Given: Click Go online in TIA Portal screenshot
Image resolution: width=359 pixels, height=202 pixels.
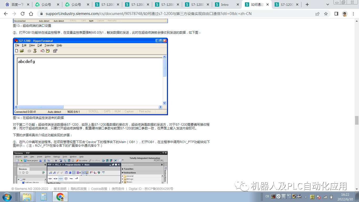Looking at the screenshot, I should [81, 160].
